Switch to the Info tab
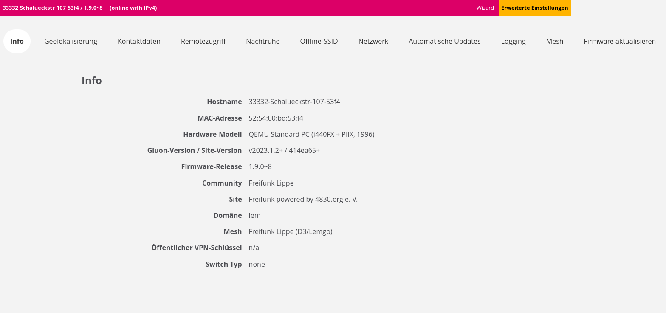This screenshot has width=666, height=313. click(17, 41)
